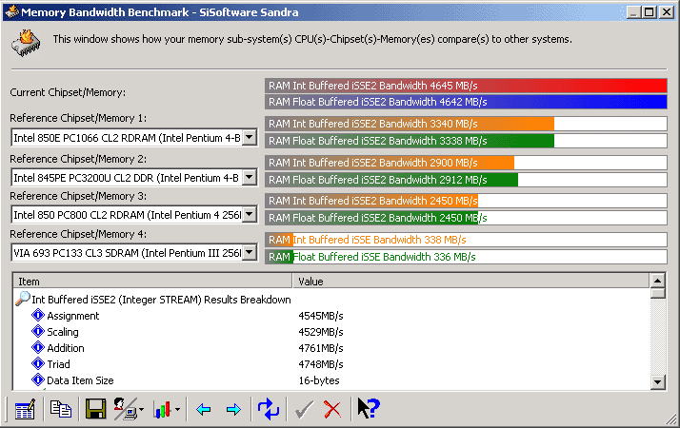This screenshot has height=428, width=680.
Task: Click the blue refresh arrows icon
Action: (x=269, y=409)
